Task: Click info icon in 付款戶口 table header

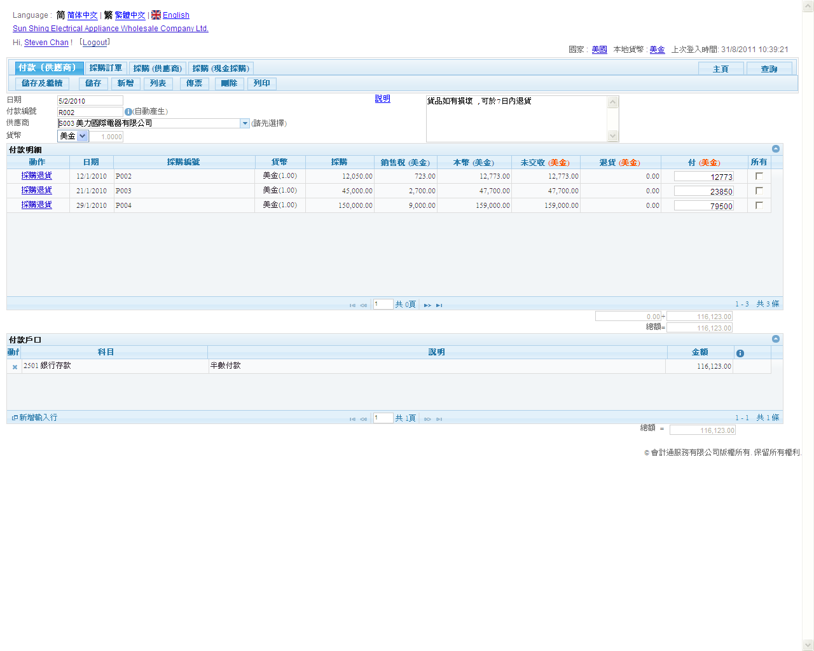Action: 740,353
